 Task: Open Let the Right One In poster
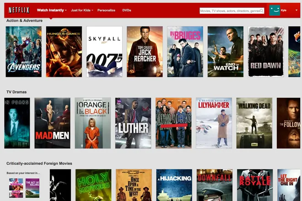pos(289,185)
